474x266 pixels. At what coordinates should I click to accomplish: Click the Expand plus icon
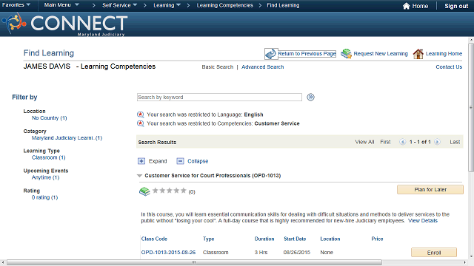[x=141, y=161]
